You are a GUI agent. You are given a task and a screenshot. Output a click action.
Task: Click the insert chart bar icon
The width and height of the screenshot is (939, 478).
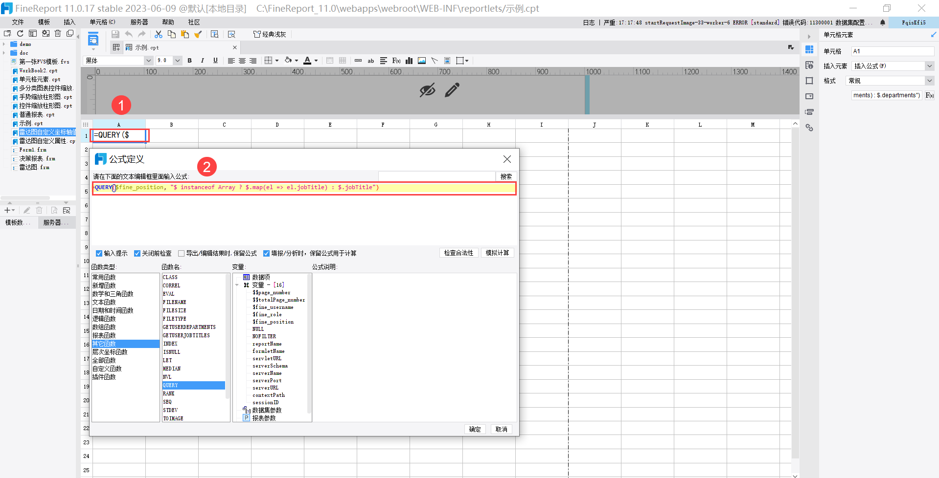pos(409,61)
